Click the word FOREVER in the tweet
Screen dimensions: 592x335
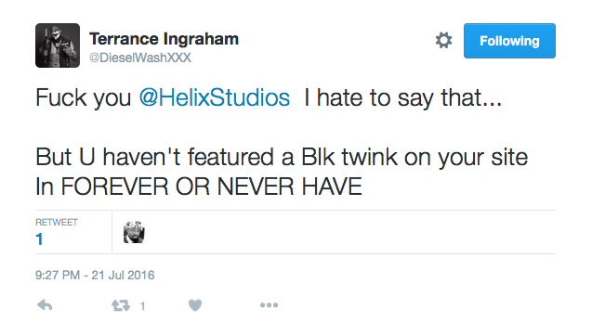coord(115,187)
